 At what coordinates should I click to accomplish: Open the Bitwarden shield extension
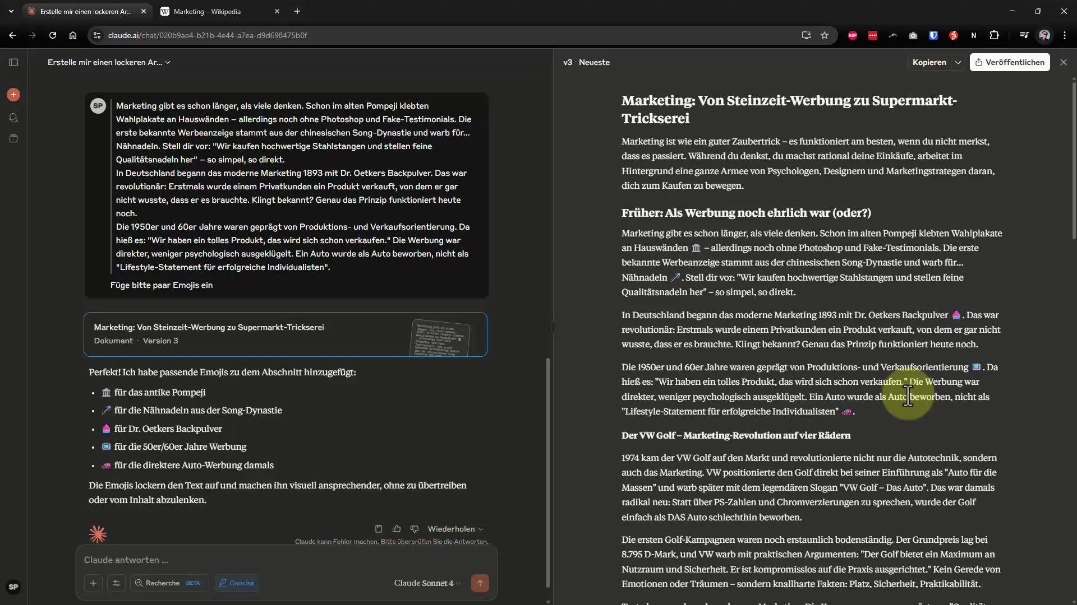pyautogui.click(x=933, y=35)
